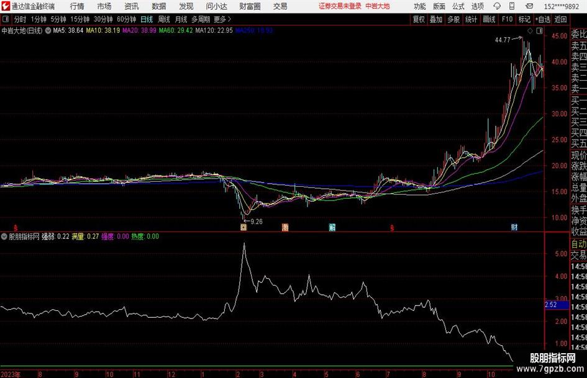Image resolution: width=587 pixels, height=378 pixels.
Task: Click the +自选 toolbar button
Action: [x=542, y=19]
